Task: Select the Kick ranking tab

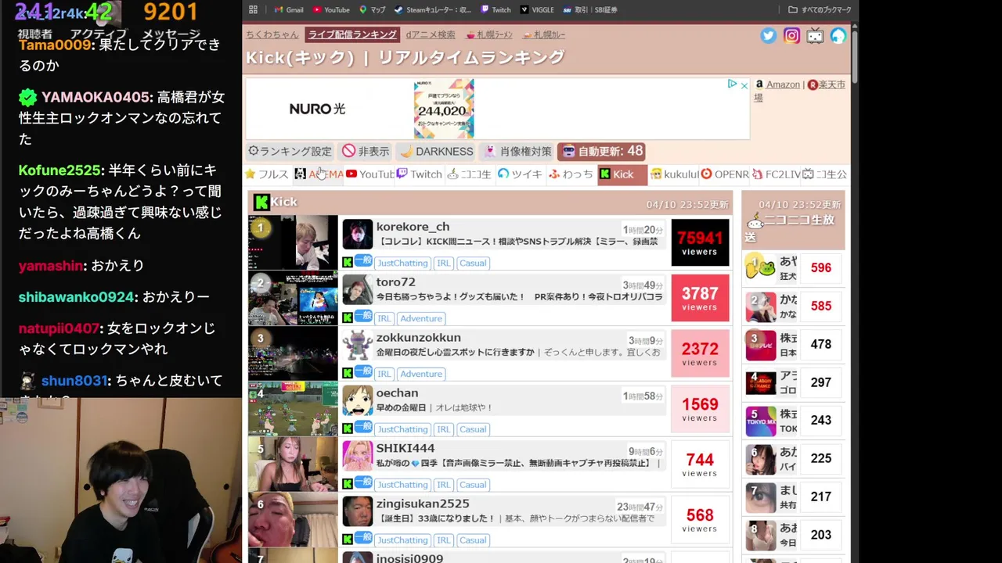Action: point(622,174)
